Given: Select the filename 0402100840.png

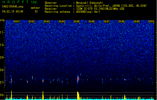Looking at the screenshot, I should click(13, 6).
